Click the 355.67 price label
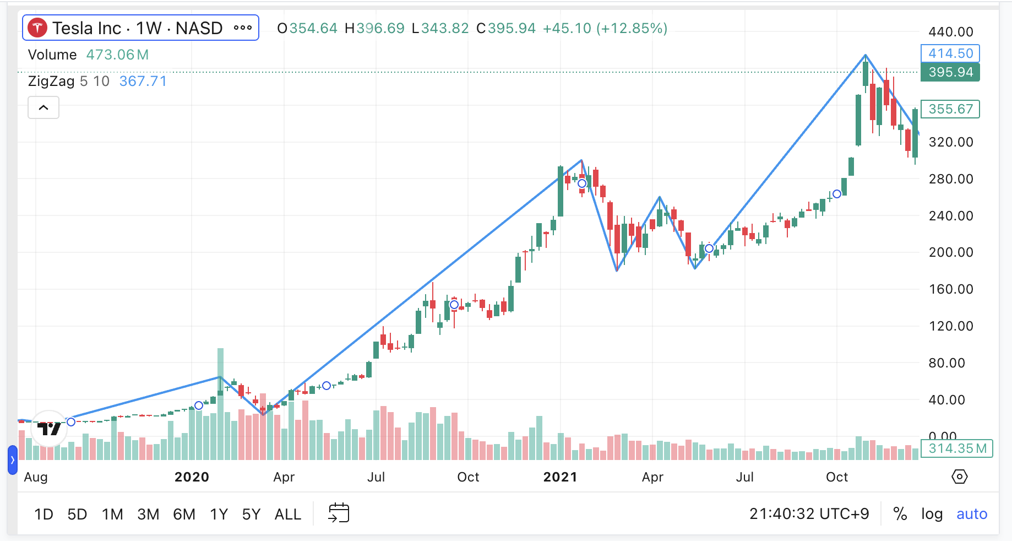This screenshot has height=541, width=1012. (x=950, y=109)
